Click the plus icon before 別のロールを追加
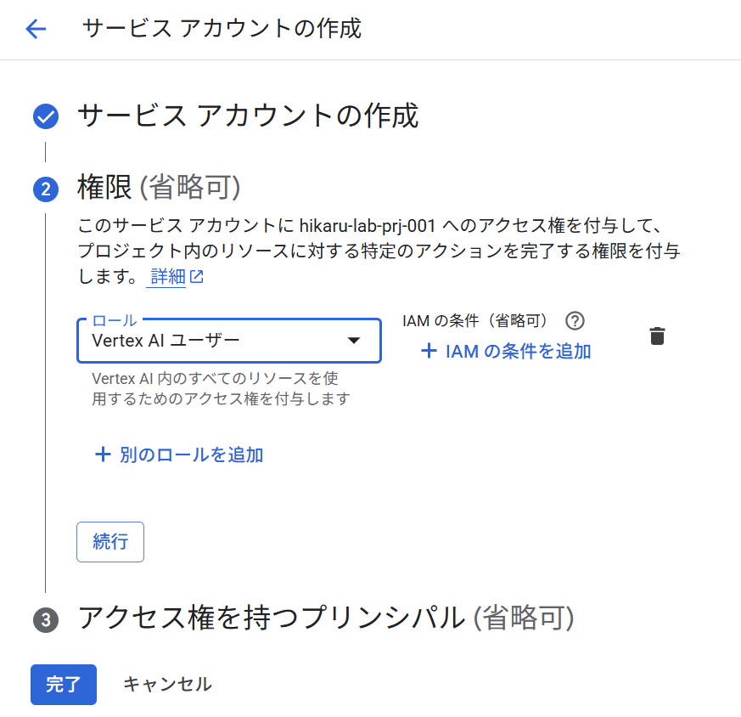 (103, 454)
